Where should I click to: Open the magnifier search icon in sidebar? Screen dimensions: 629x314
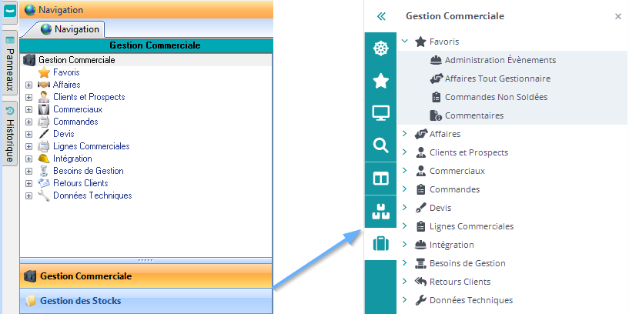tap(380, 145)
